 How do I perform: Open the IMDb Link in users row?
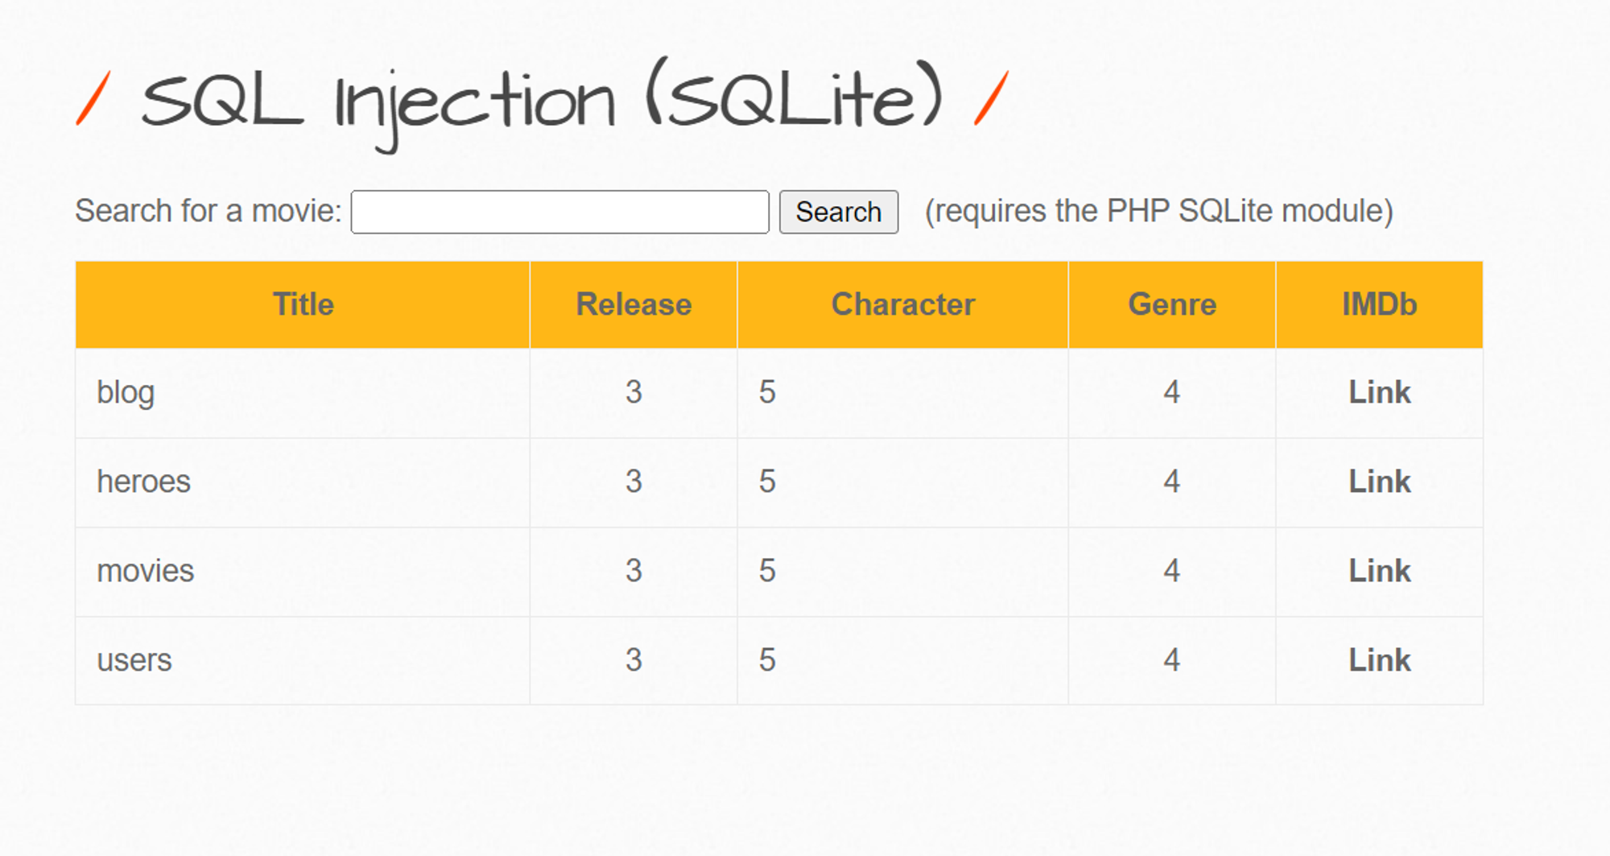[x=1380, y=660]
